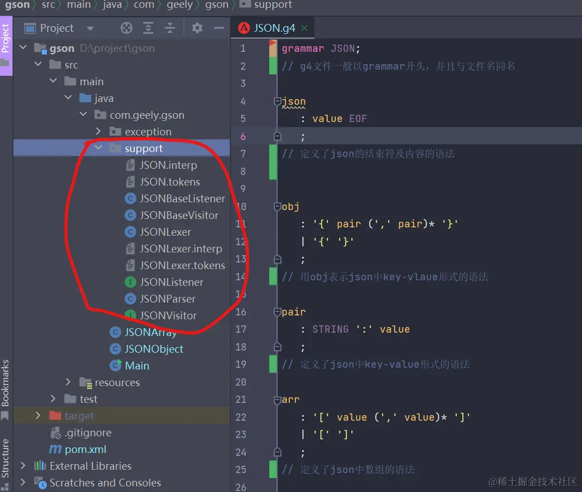Select the JSONLexer class

[165, 232]
